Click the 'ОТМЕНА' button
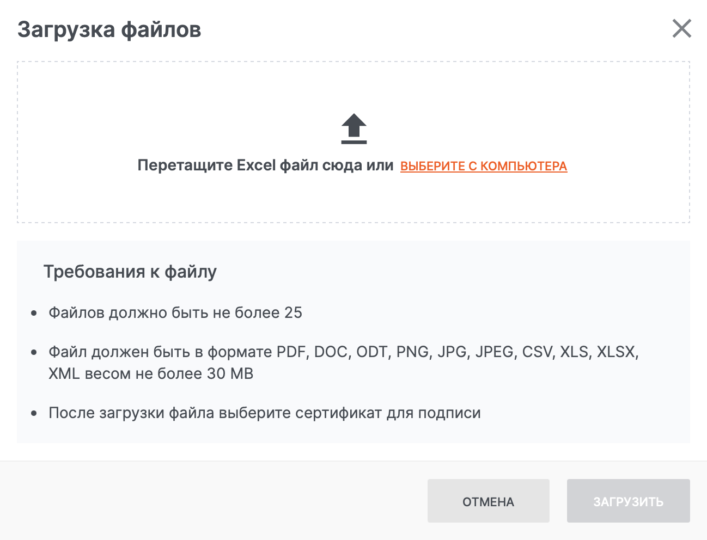 click(488, 501)
